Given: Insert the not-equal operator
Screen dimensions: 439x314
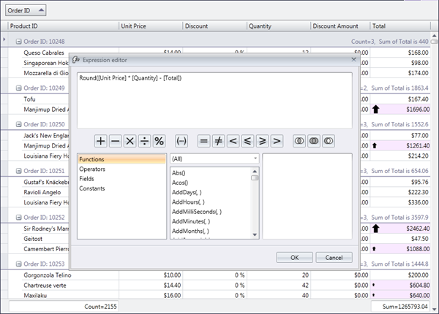Looking at the screenshot, I should (x=218, y=141).
